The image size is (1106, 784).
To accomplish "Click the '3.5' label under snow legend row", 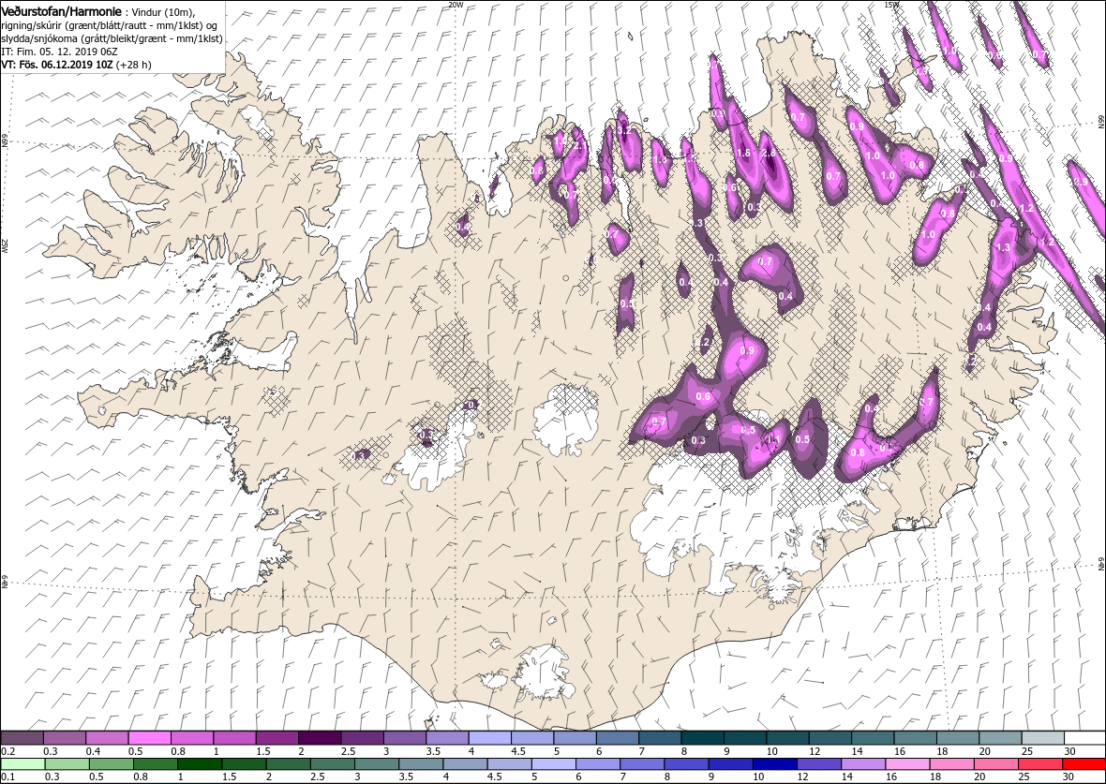I will coord(433,751).
